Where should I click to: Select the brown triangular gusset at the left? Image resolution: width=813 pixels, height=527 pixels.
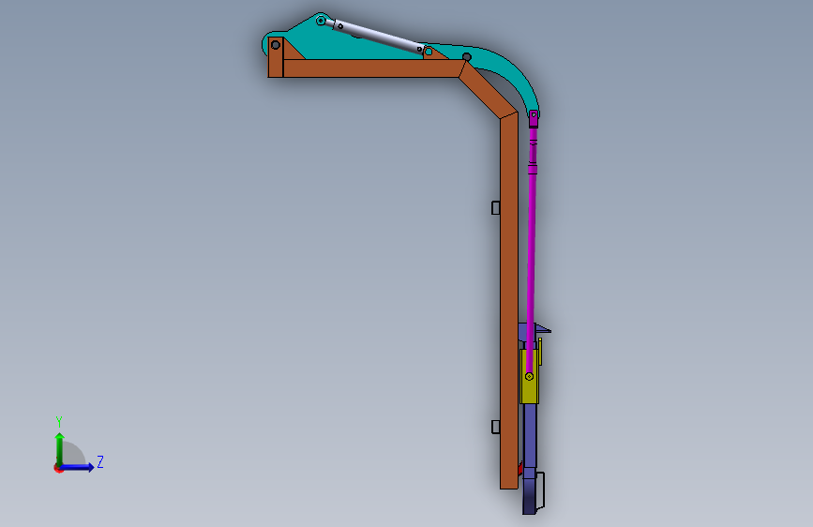click(x=292, y=52)
